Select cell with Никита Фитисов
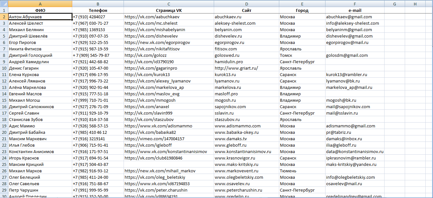Screen dimensions: 433x198 tap(40, 49)
